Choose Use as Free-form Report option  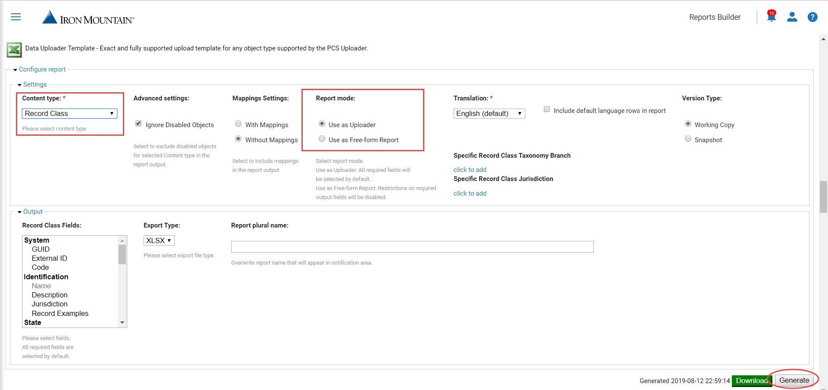[x=322, y=139]
